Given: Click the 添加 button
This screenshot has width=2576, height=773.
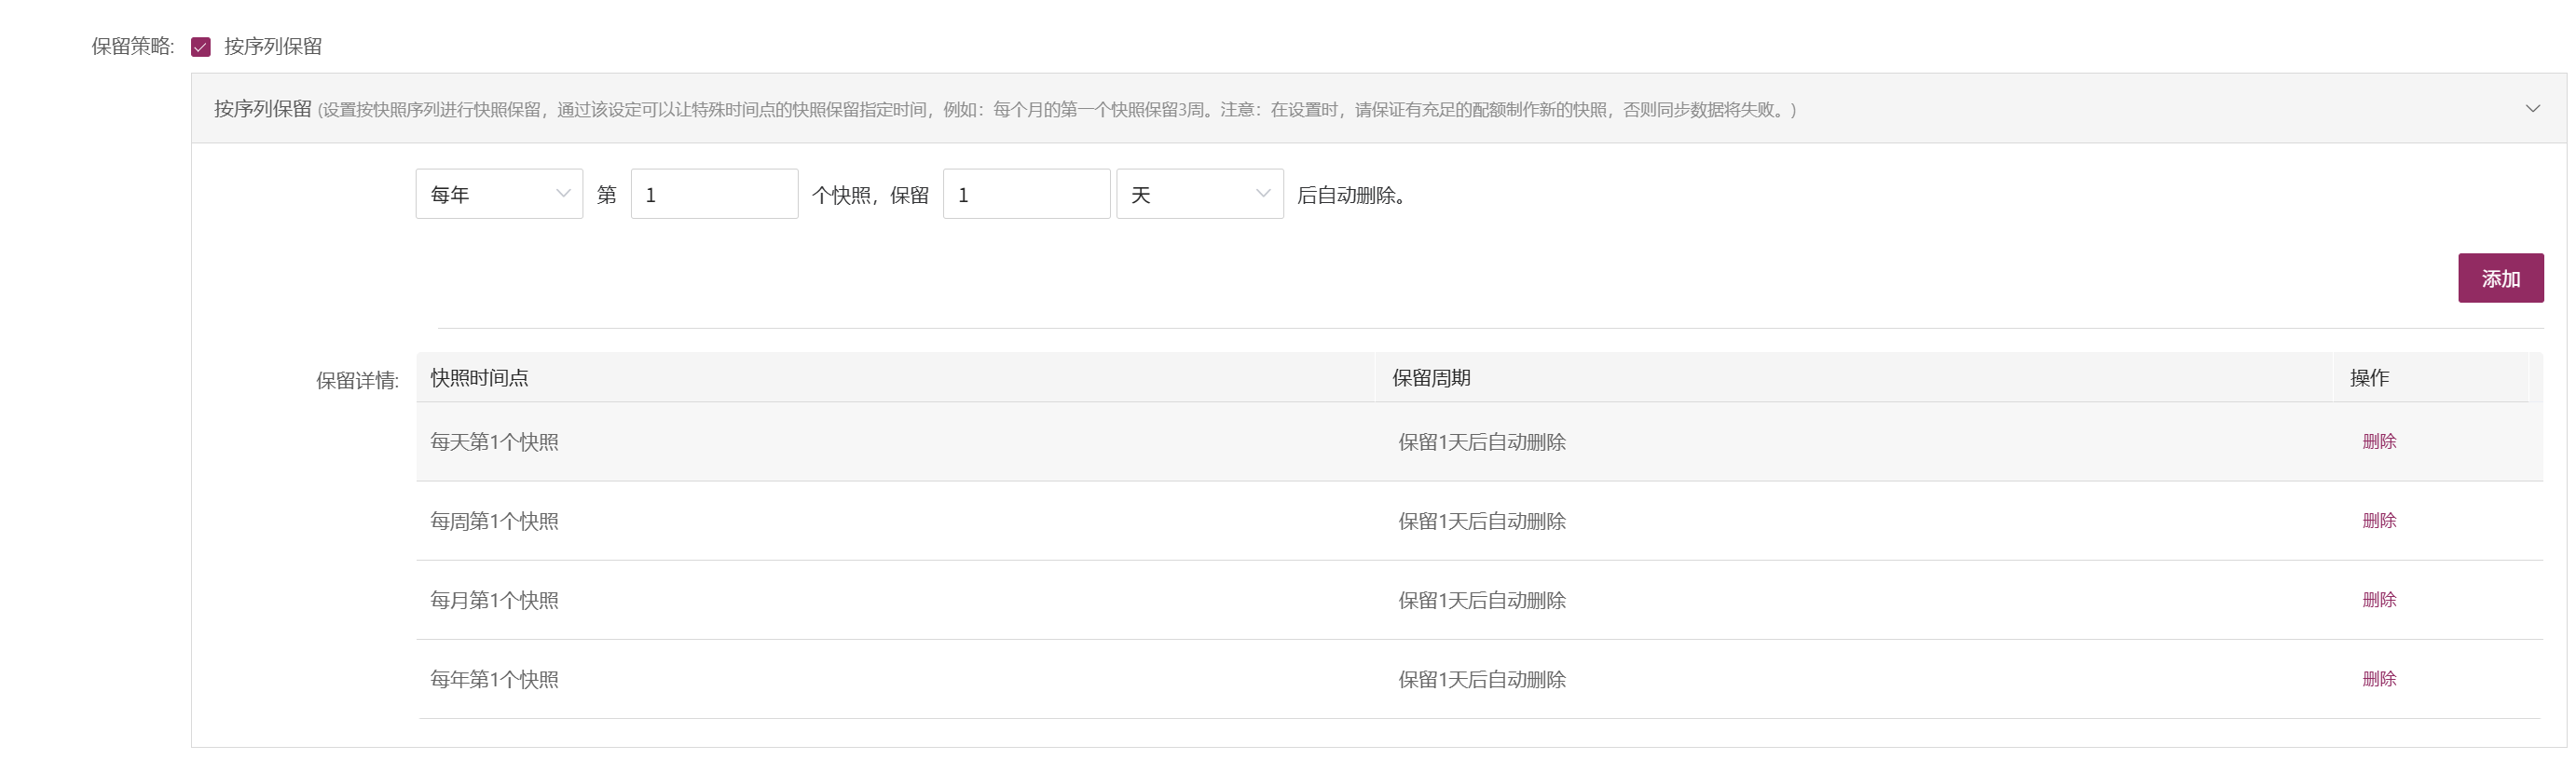Looking at the screenshot, I should click(x=2500, y=278).
